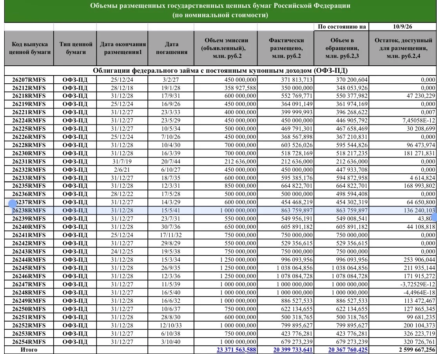Select cell 26240RMFS
Viewport: 437px width, 354px height.
pyautogui.click(x=29, y=227)
